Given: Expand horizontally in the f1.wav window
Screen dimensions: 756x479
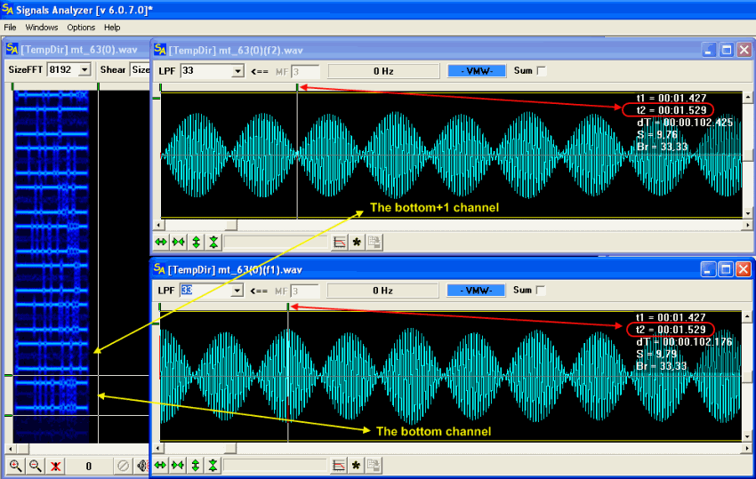Looking at the screenshot, I should pyautogui.click(x=161, y=465).
